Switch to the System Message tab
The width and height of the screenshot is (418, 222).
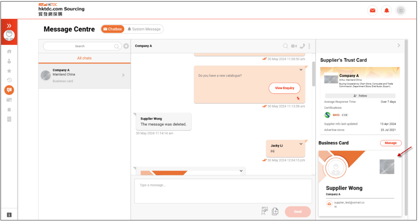144,29
